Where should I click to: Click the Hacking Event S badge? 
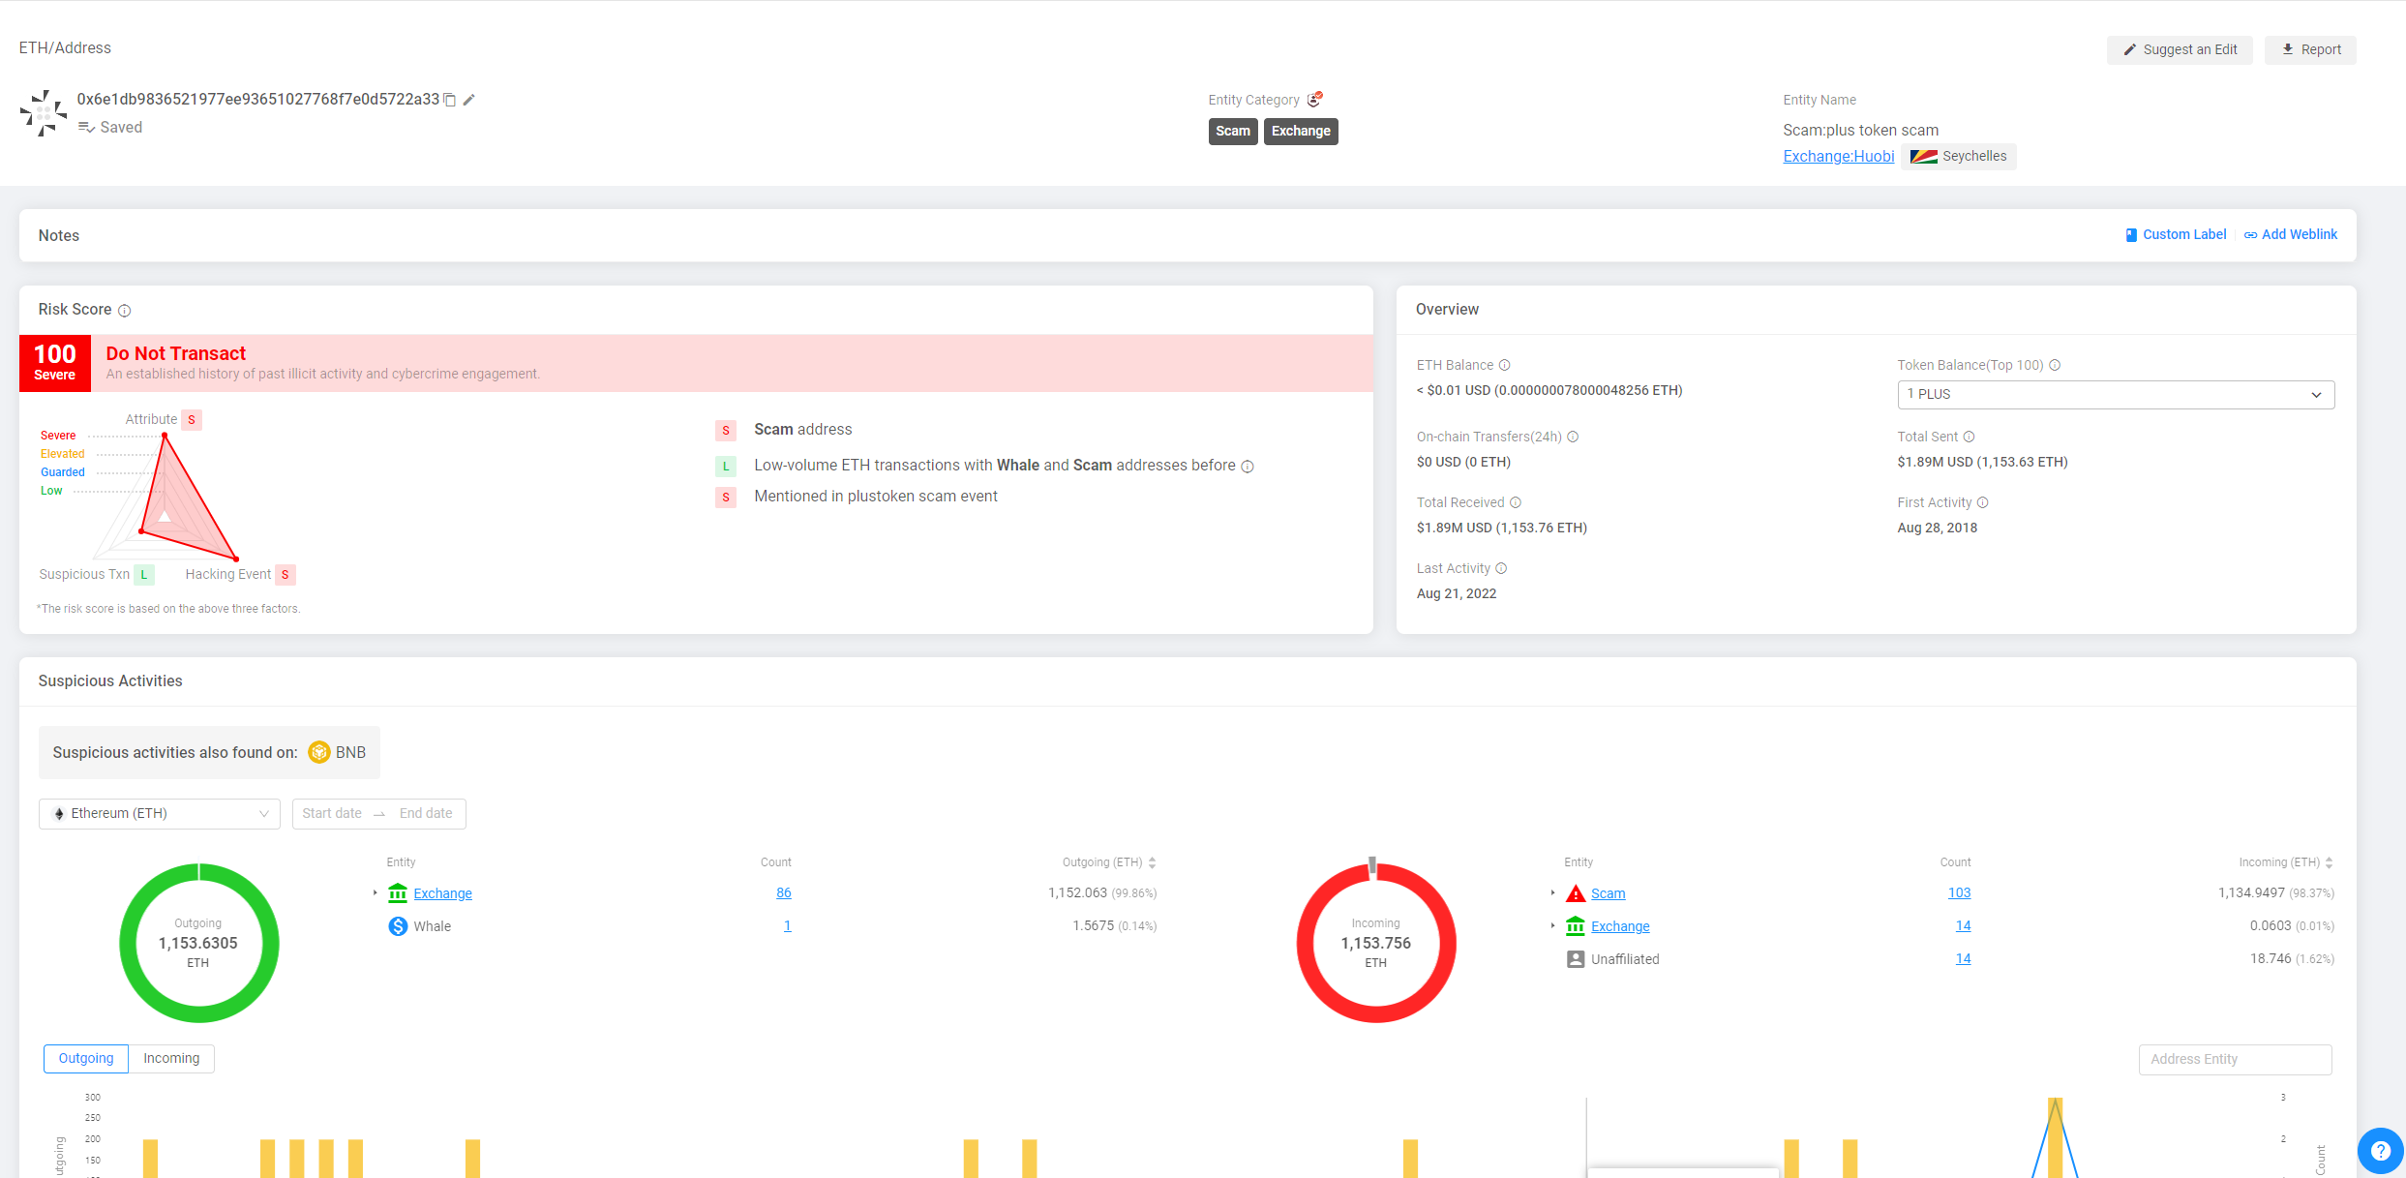click(x=286, y=575)
